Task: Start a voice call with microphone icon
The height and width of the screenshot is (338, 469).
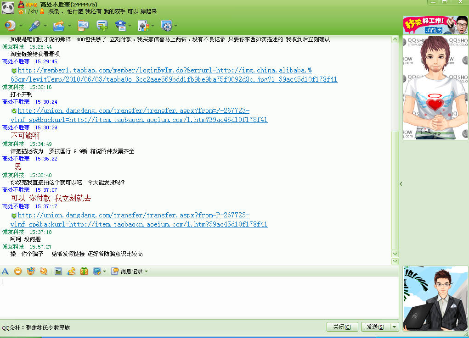Action: click(x=34, y=25)
